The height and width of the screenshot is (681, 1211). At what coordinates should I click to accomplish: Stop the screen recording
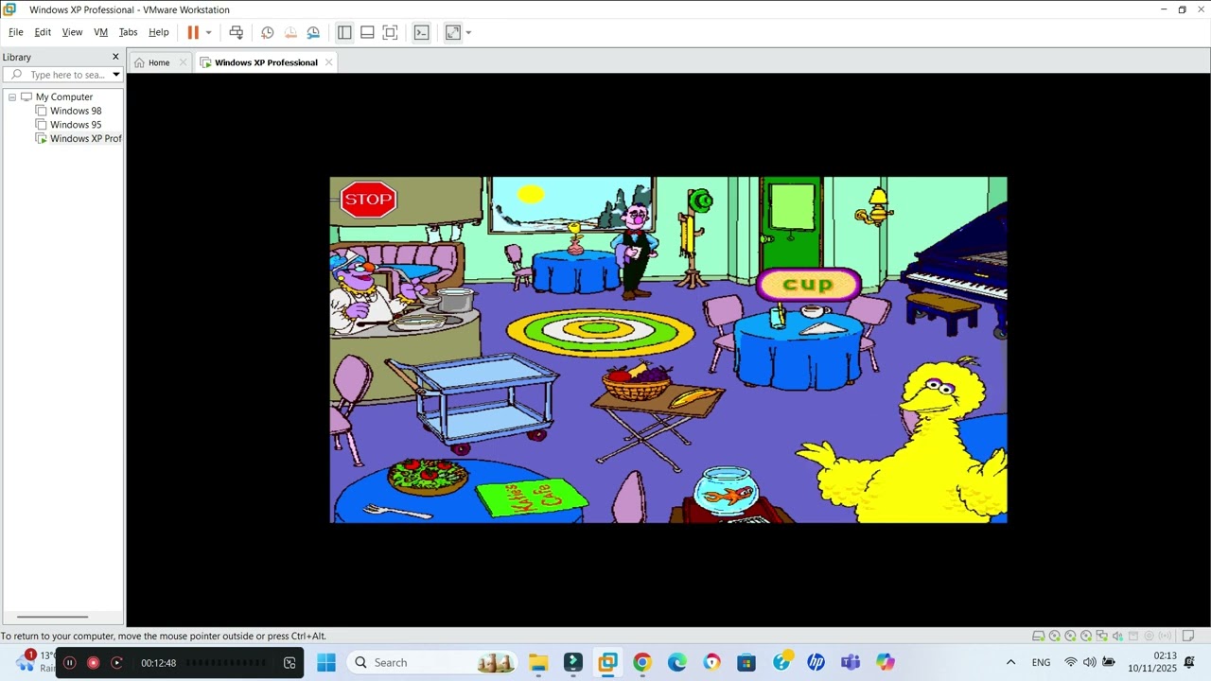pyautogui.click(x=93, y=663)
